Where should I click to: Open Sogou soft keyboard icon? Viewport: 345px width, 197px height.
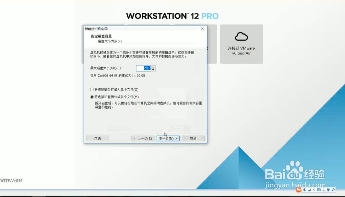(x=319, y=190)
